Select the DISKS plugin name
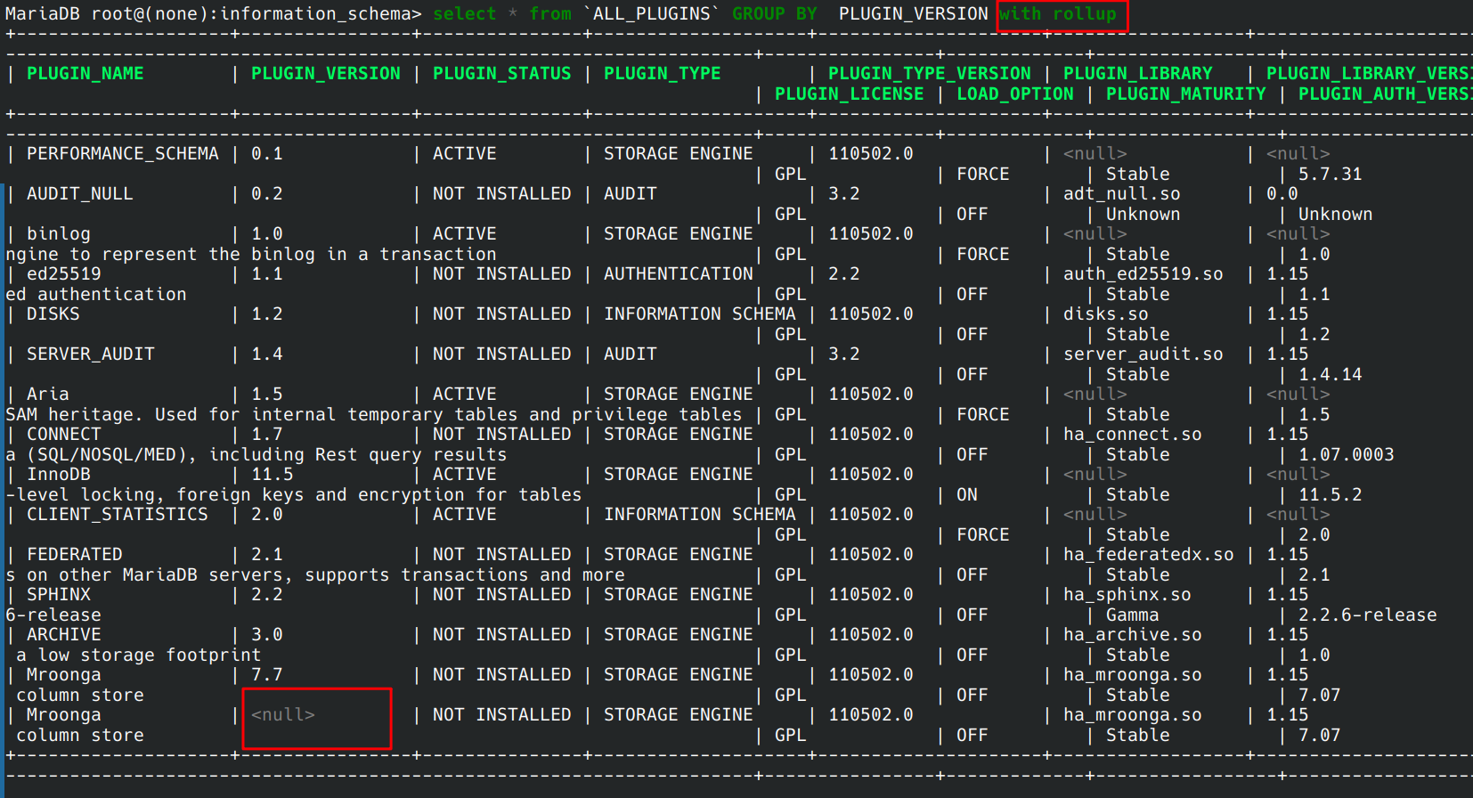Screen dimensions: 1473x798 pyautogui.click(x=53, y=314)
